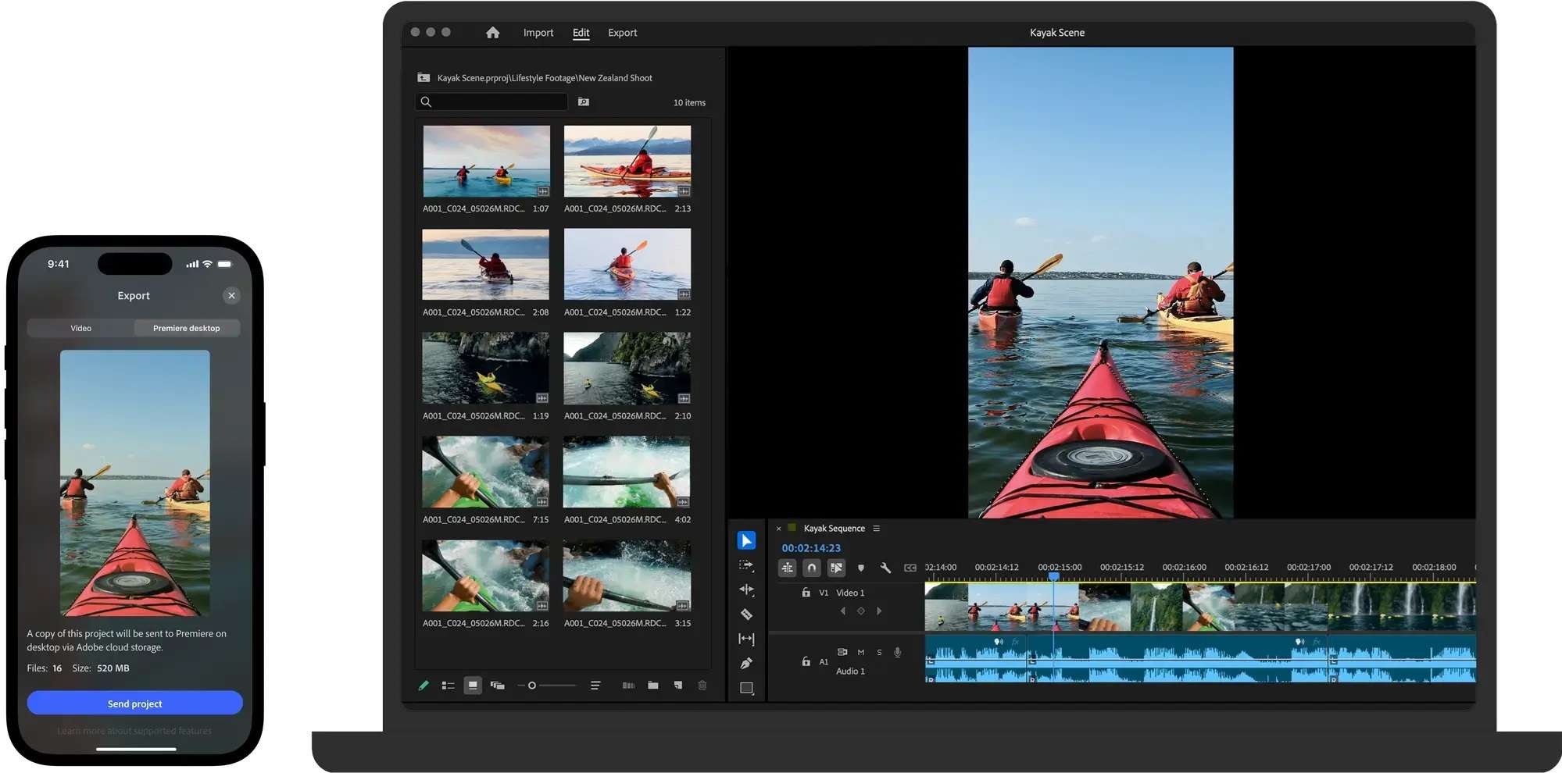This screenshot has width=1562, height=773.
Task: Select the Pen tool in toolbar
Action: point(746,664)
